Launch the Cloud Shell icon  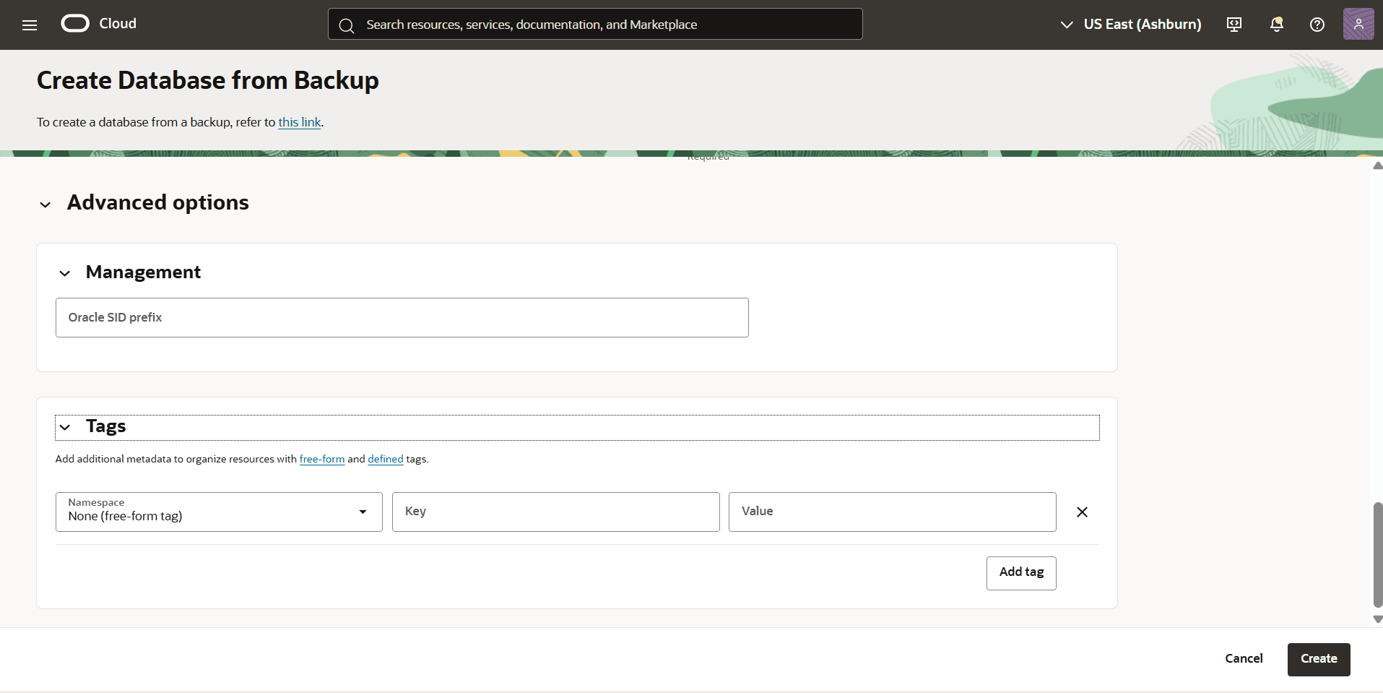click(1234, 24)
